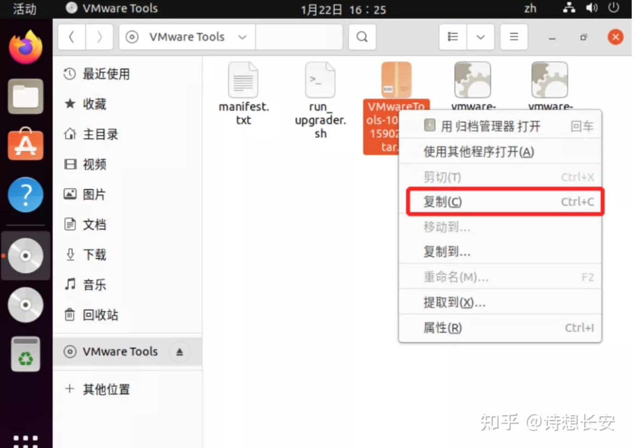Click the volume icon in the top bar
This screenshot has width=634, height=448.
[592, 8]
